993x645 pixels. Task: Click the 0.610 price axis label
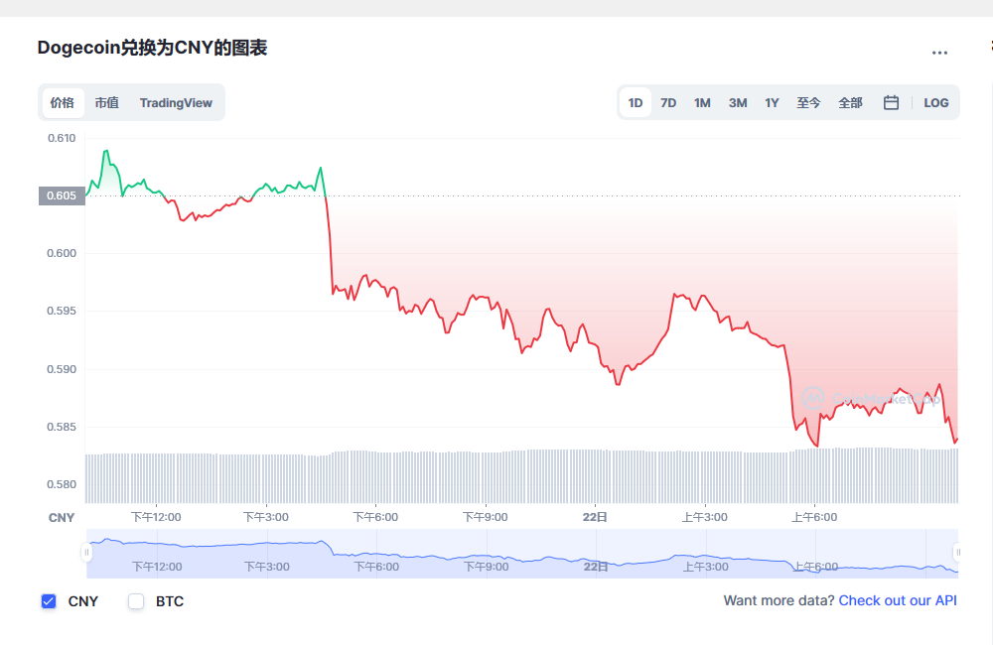pyautogui.click(x=62, y=138)
